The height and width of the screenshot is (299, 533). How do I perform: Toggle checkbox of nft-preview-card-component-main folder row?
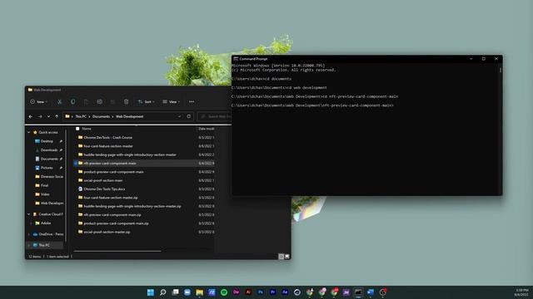click(x=76, y=164)
